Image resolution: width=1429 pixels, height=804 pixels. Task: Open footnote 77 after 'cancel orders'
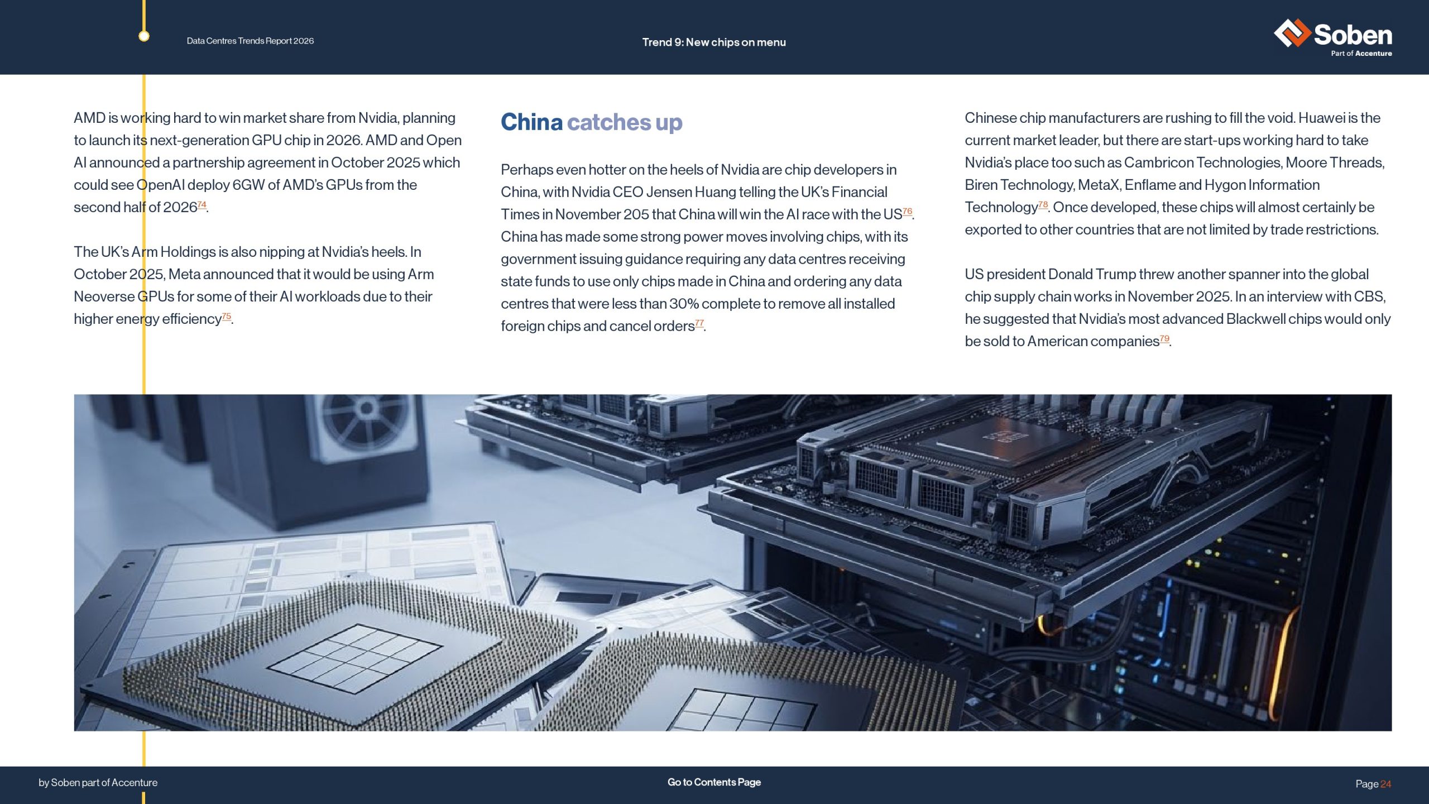click(699, 323)
